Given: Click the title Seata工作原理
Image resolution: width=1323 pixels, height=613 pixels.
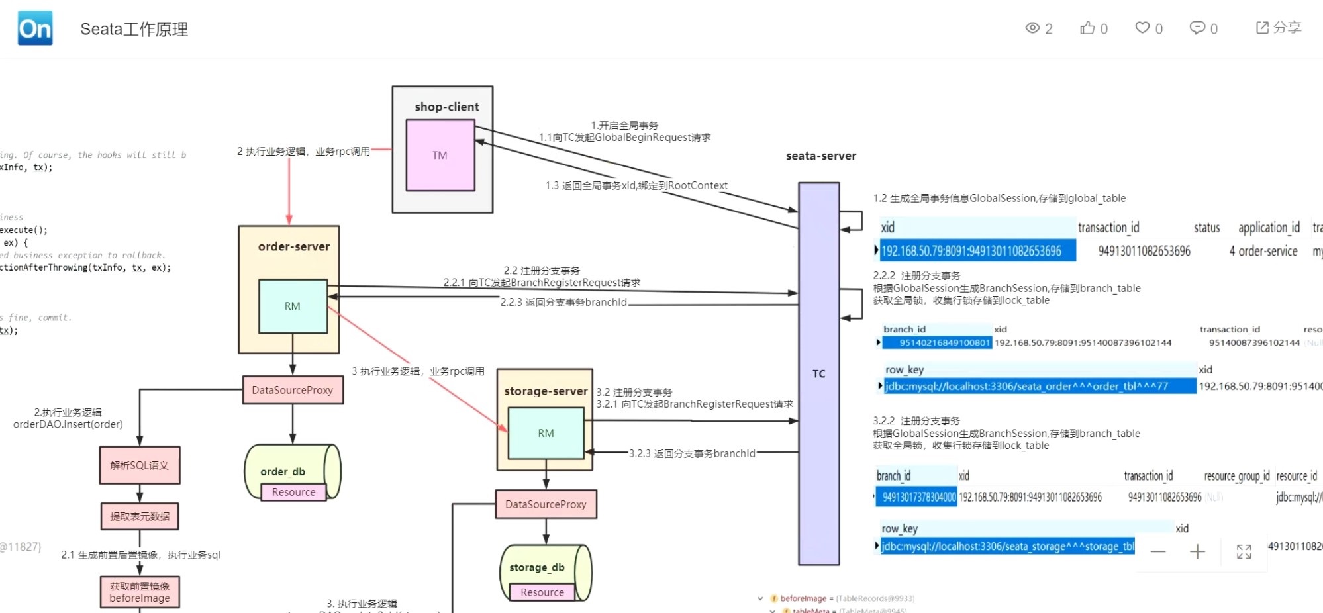Looking at the screenshot, I should [134, 29].
